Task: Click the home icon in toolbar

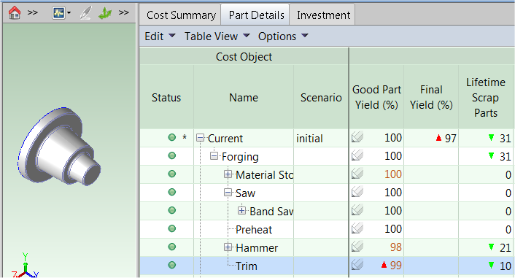Action: coord(15,13)
